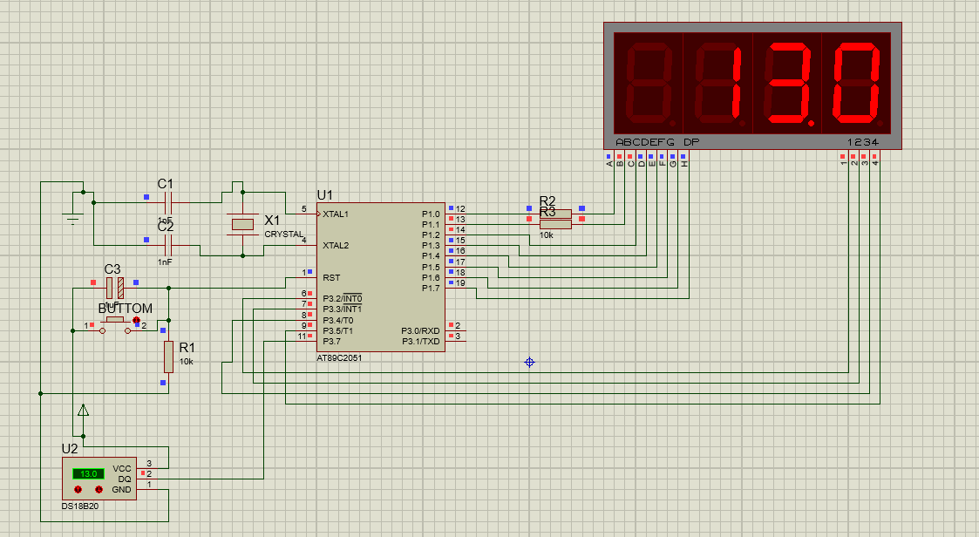
Task: Click the ground terminal symbol
Action: point(73,219)
